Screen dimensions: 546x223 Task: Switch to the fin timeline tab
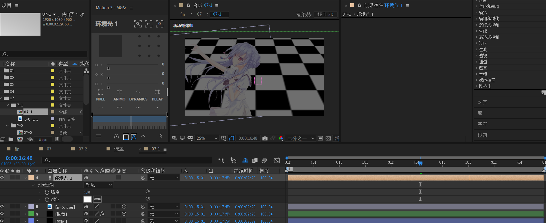click(x=17, y=149)
